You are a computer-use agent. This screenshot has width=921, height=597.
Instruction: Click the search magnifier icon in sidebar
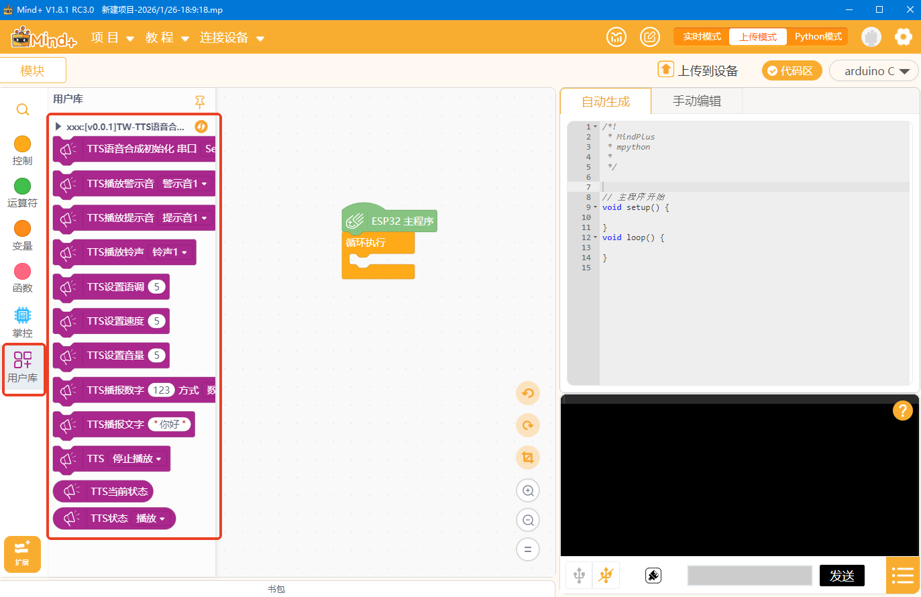point(23,109)
